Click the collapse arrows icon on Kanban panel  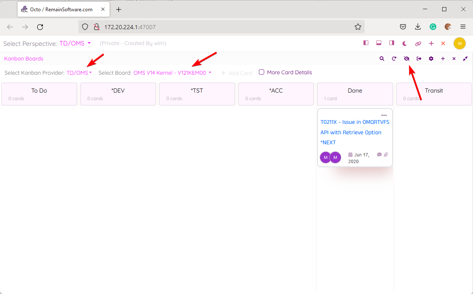point(465,59)
